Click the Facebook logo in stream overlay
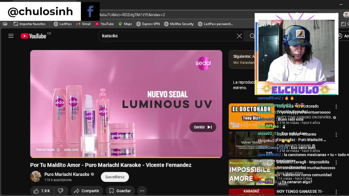349x196 pixels. (90, 11)
